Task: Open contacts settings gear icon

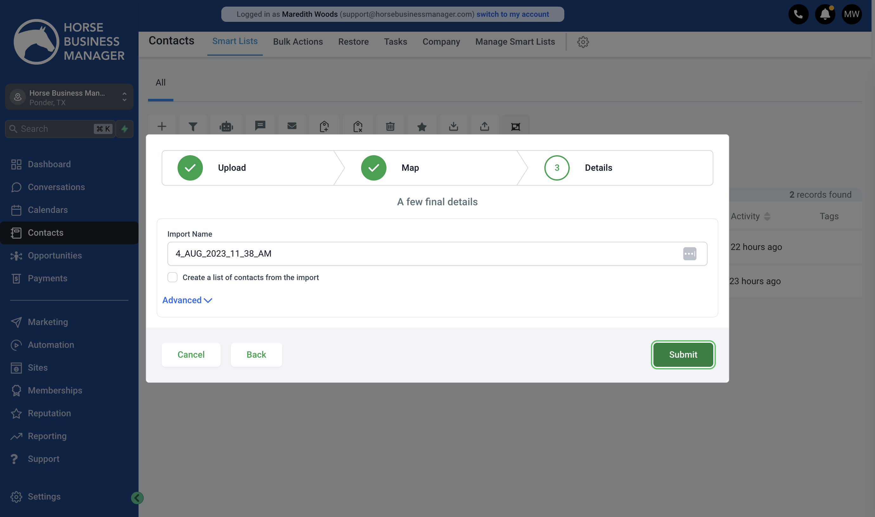Action: point(583,42)
